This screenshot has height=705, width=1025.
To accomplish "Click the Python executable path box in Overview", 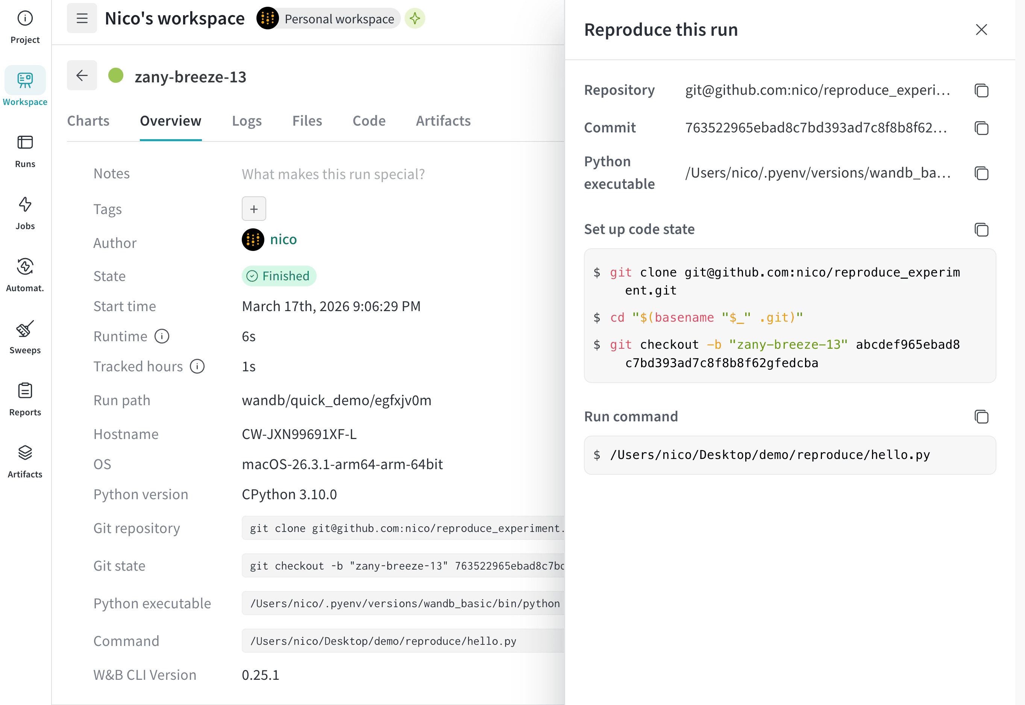I will coord(403,603).
